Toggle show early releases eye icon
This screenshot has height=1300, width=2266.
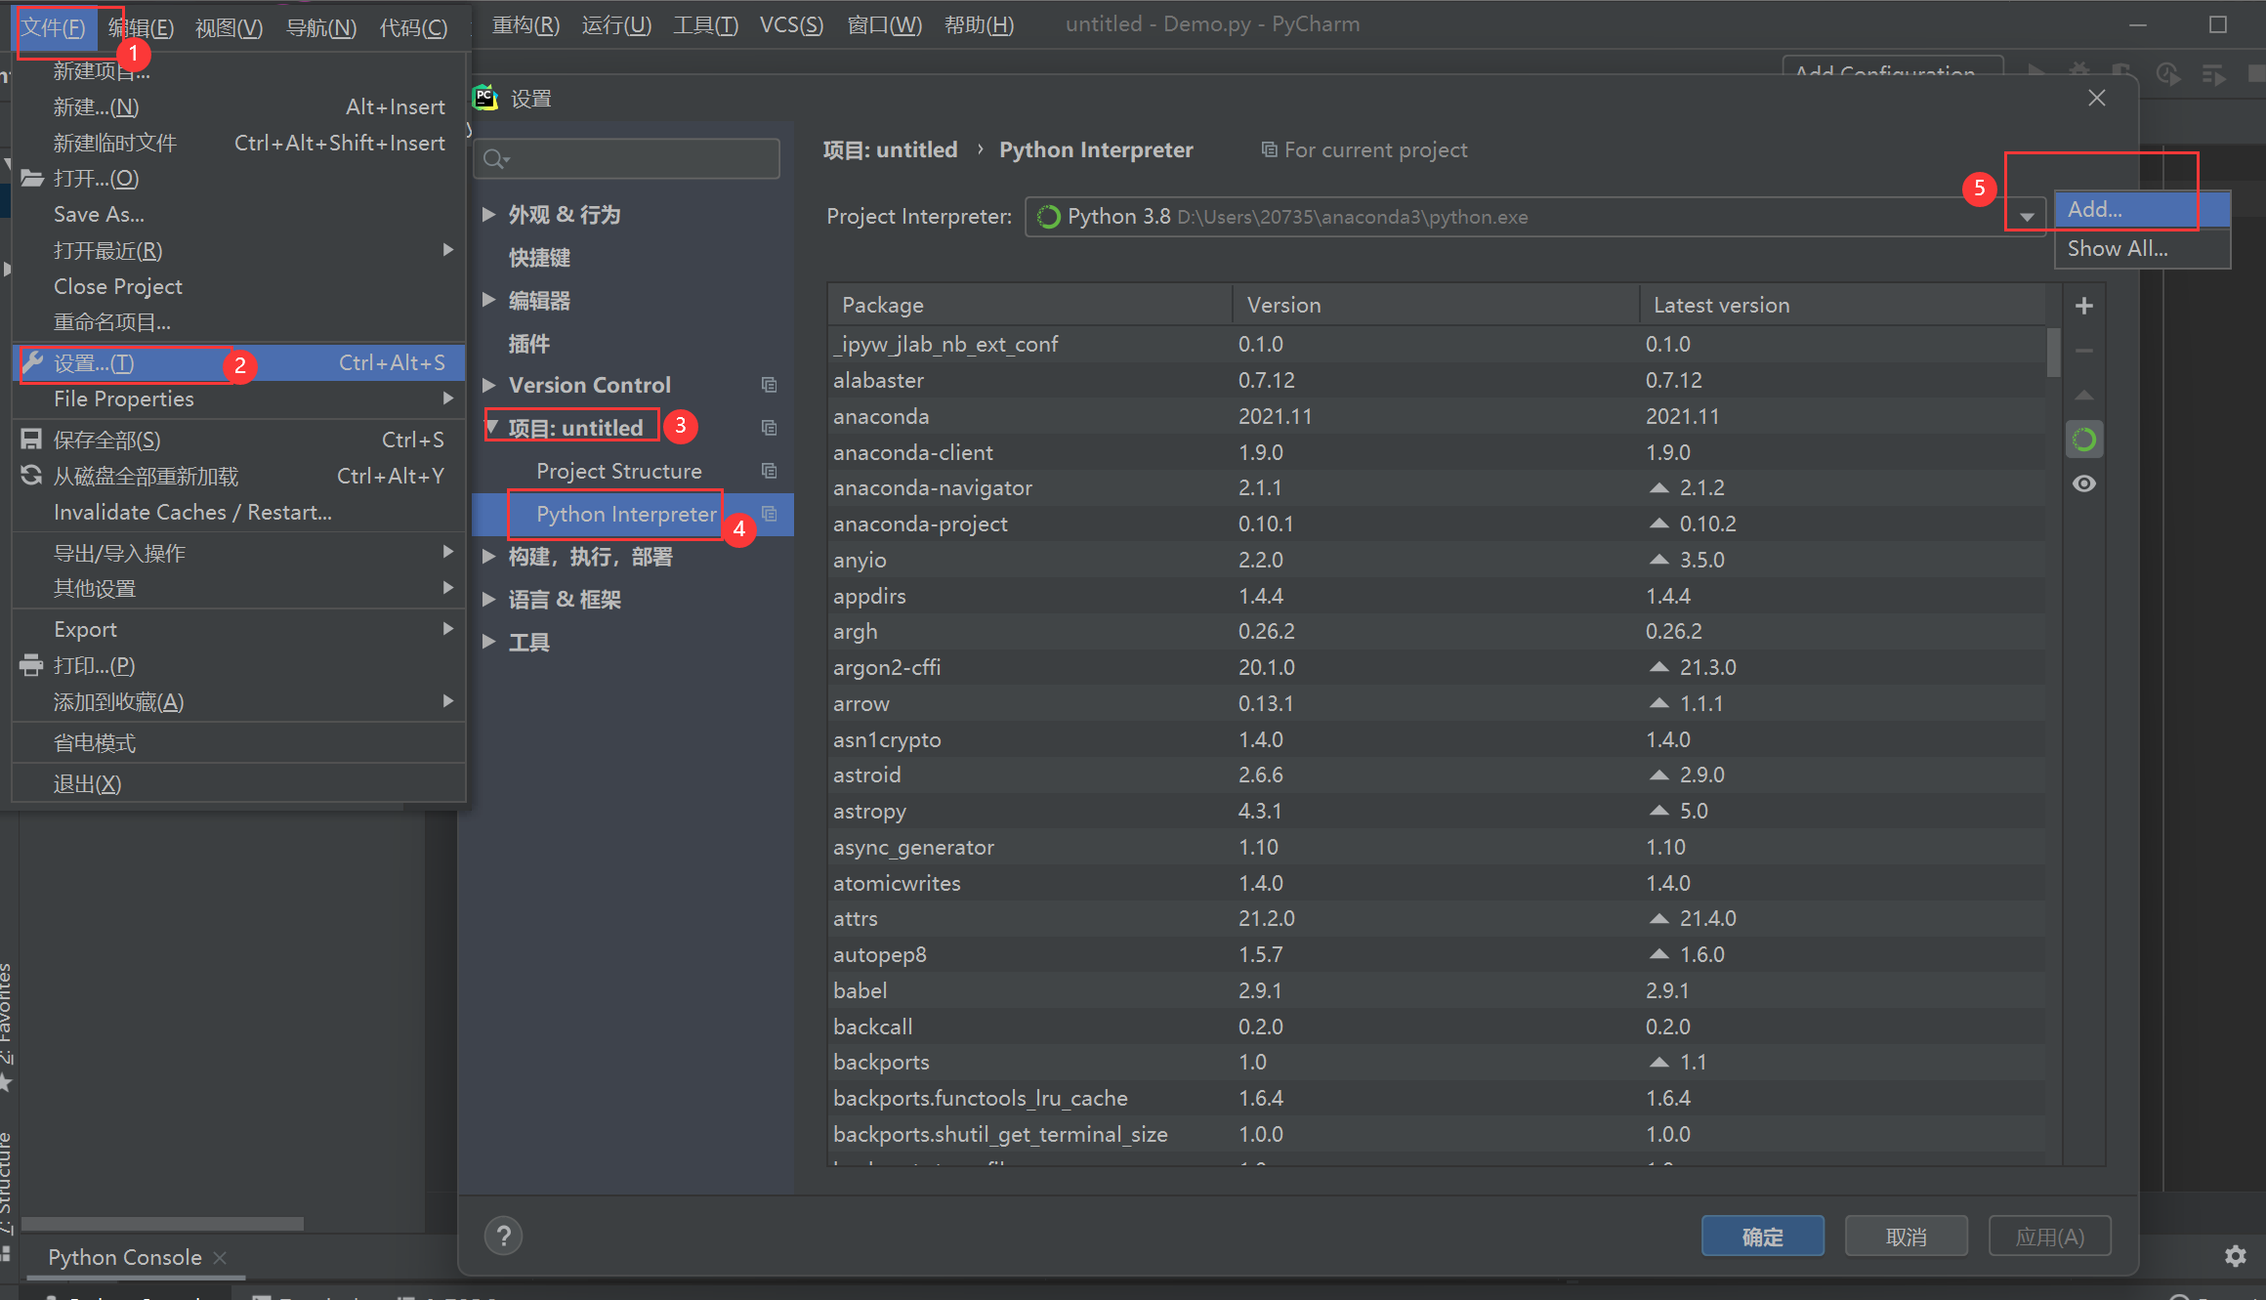[2083, 483]
